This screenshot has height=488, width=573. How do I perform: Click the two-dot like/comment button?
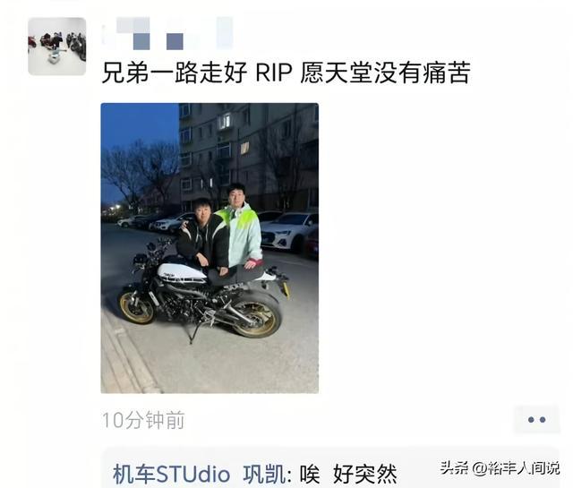pos(536,419)
